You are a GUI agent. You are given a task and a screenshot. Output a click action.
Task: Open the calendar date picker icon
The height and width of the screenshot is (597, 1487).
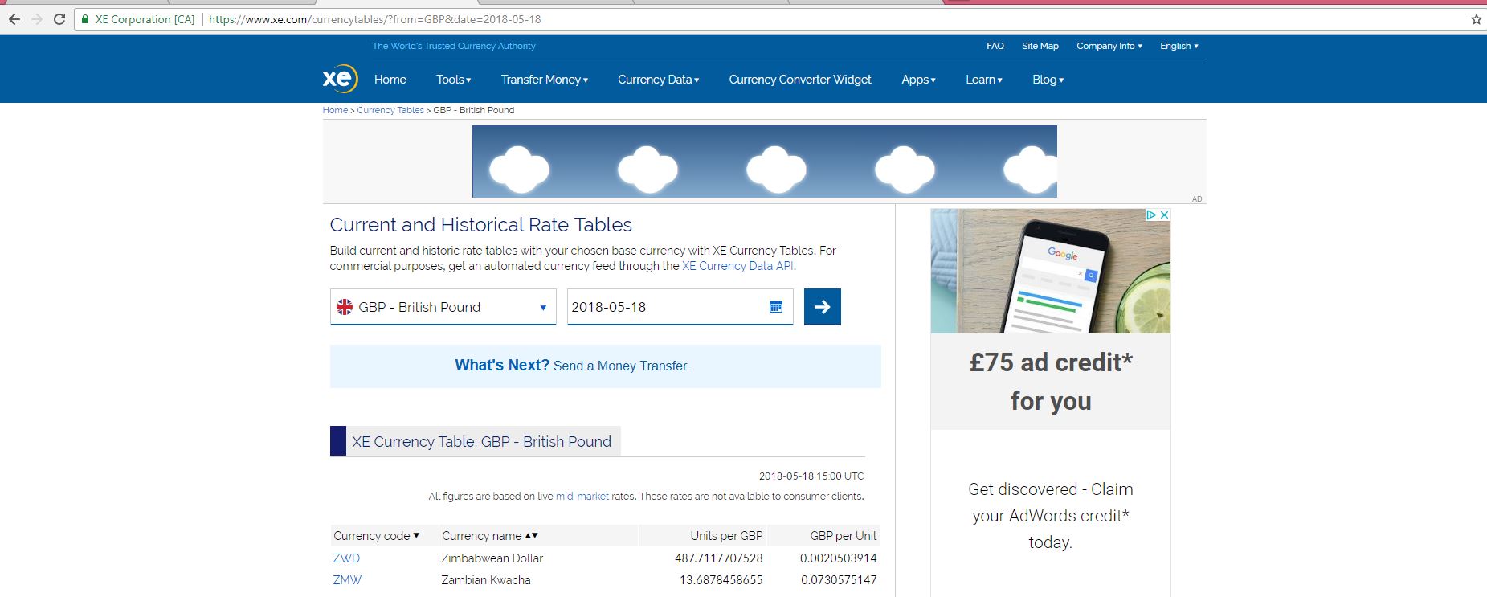click(776, 307)
